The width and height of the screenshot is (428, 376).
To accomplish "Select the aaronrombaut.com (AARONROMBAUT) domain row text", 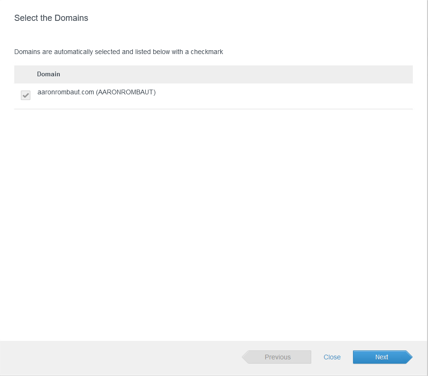I will pos(96,92).
